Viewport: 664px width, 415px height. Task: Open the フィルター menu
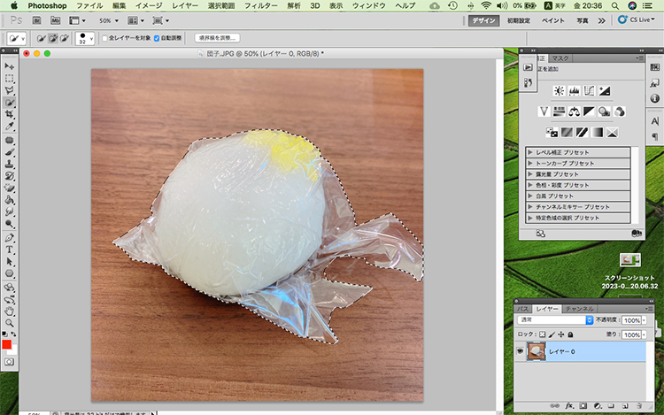(x=261, y=5)
